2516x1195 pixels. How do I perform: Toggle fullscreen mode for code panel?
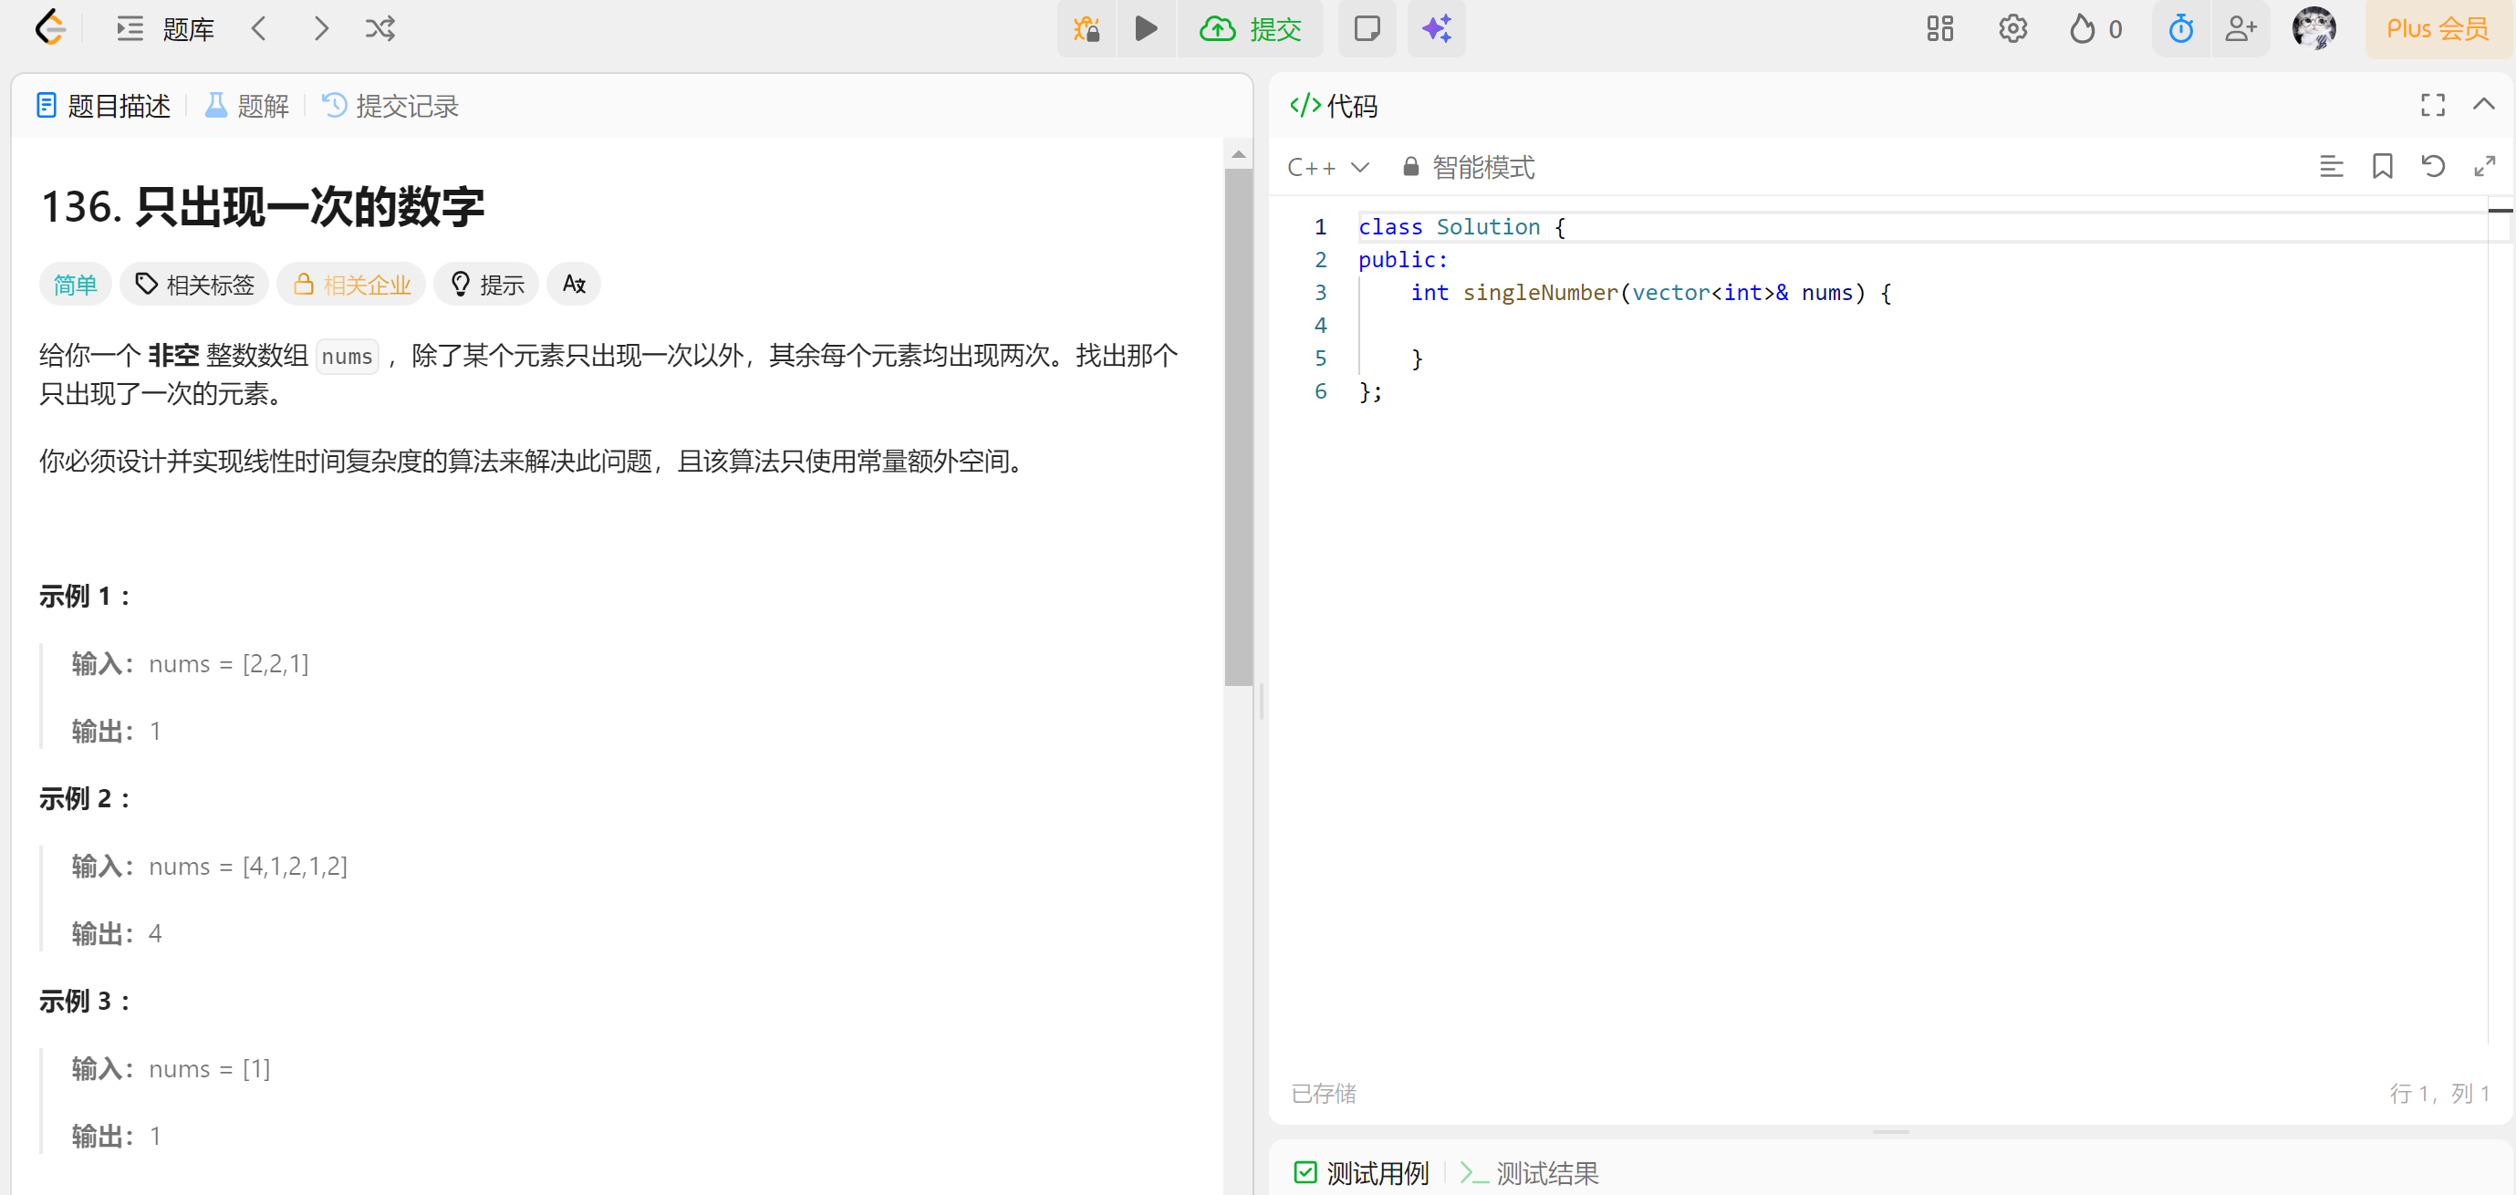2432,105
